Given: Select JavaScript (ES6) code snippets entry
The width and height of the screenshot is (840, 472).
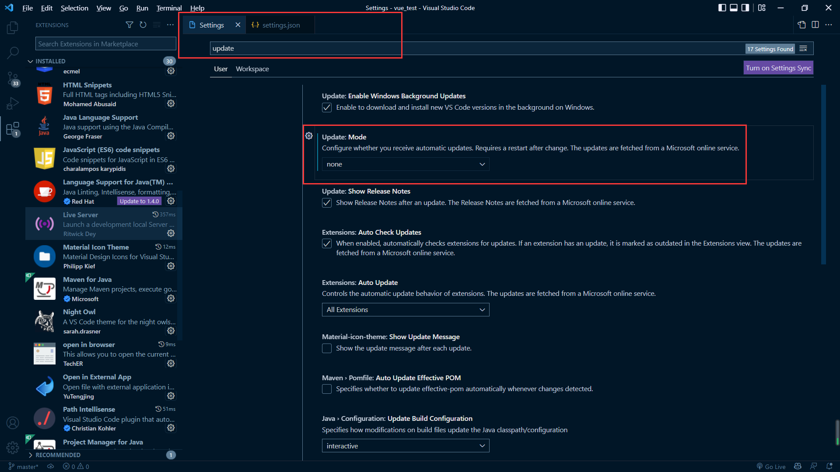Looking at the screenshot, I should pos(104,159).
